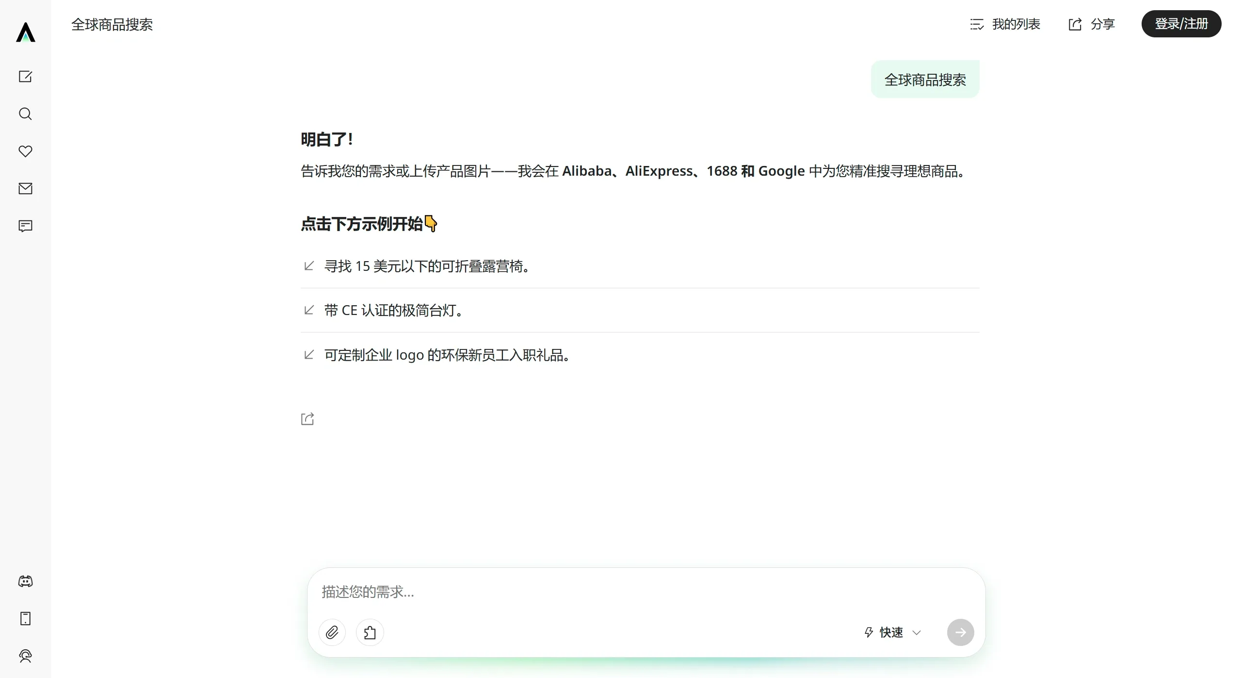
Task: Send the message with the arrow button
Action: click(x=960, y=632)
